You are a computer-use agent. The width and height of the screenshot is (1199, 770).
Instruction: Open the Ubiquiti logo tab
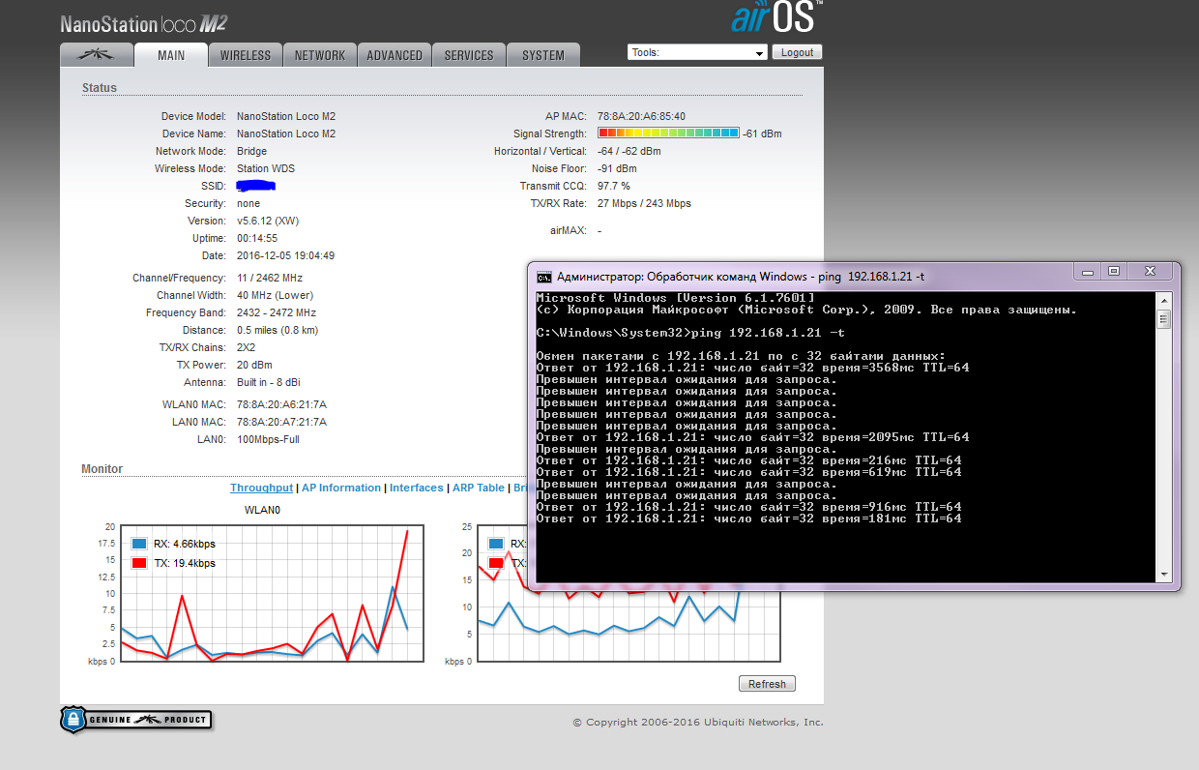point(96,55)
